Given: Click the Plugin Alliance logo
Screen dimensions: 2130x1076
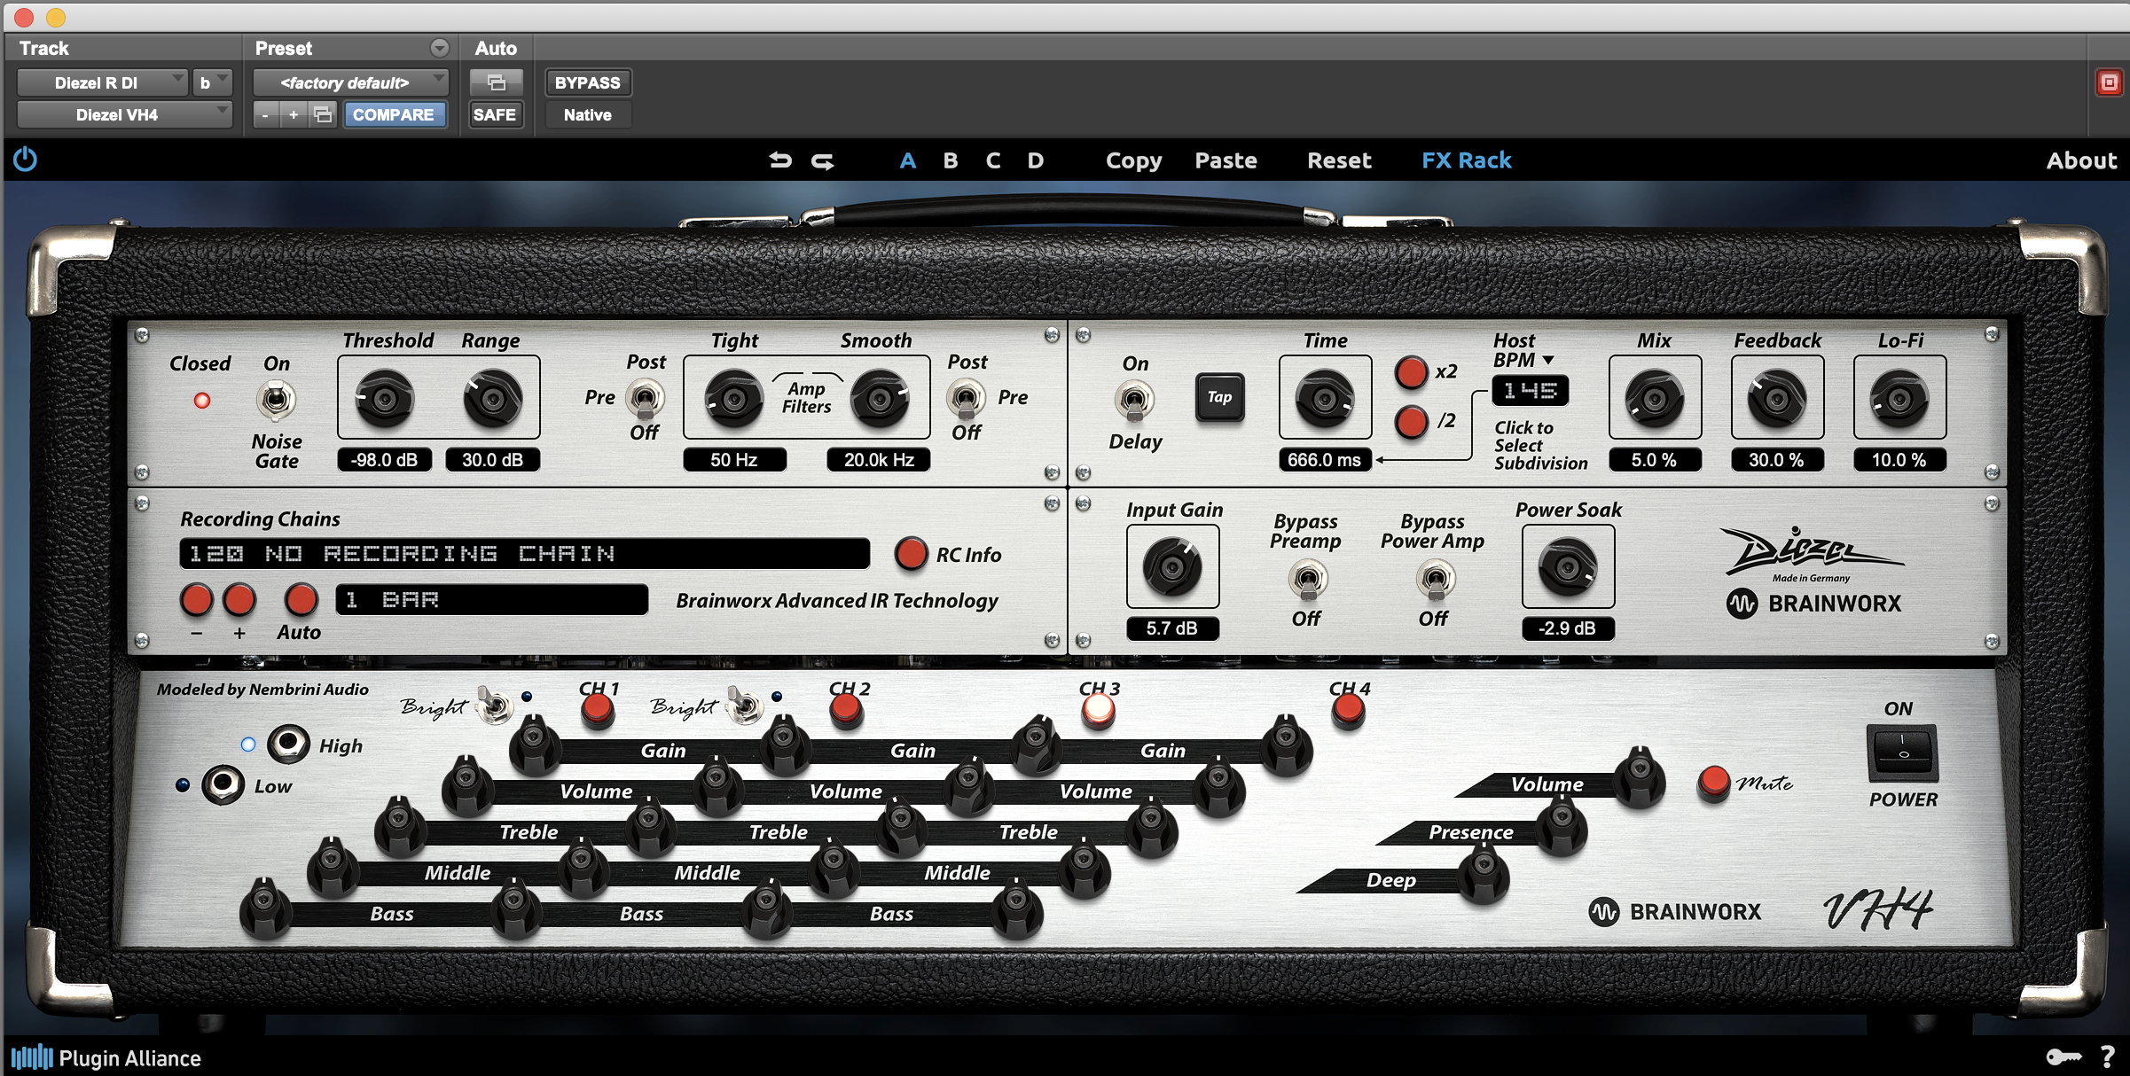Looking at the screenshot, I should pyautogui.click(x=106, y=1057).
